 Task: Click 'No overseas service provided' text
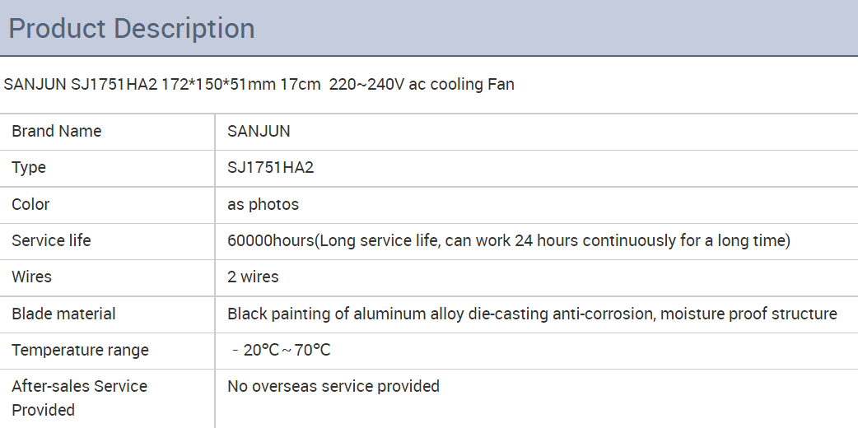tap(333, 386)
